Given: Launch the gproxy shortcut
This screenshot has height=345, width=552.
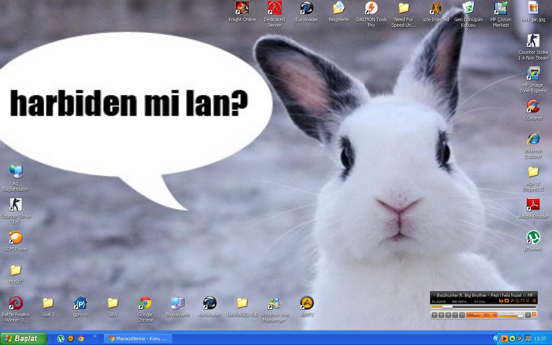Looking at the screenshot, I should coord(80,307).
